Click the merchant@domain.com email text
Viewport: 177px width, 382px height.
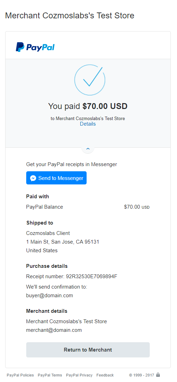click(54, 330)
